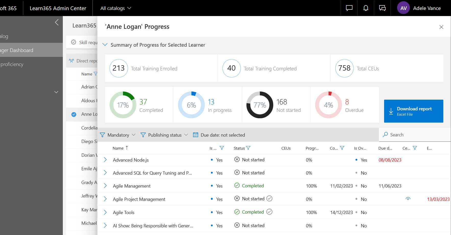Open the notifications bell icon

[366, 8]
